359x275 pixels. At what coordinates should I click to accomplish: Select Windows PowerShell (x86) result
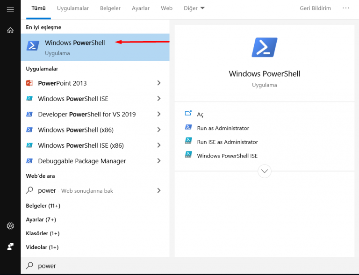(95, 130)
